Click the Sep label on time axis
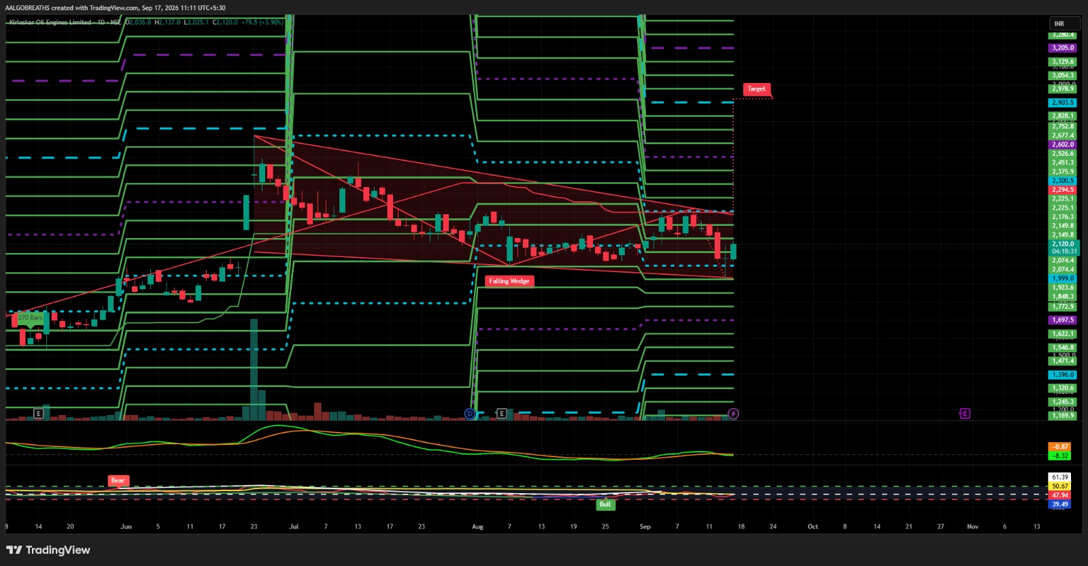 (645, 527)
